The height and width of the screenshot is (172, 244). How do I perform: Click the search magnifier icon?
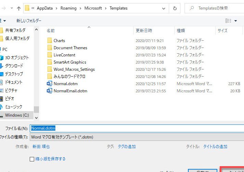(192, 8)
